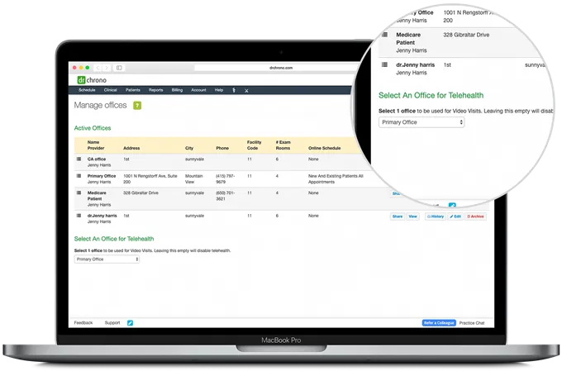Image resolution: width=562 pixels, height=371 pixels.
Task: Click the Feedback link
Action: click(x=83, y=322)
